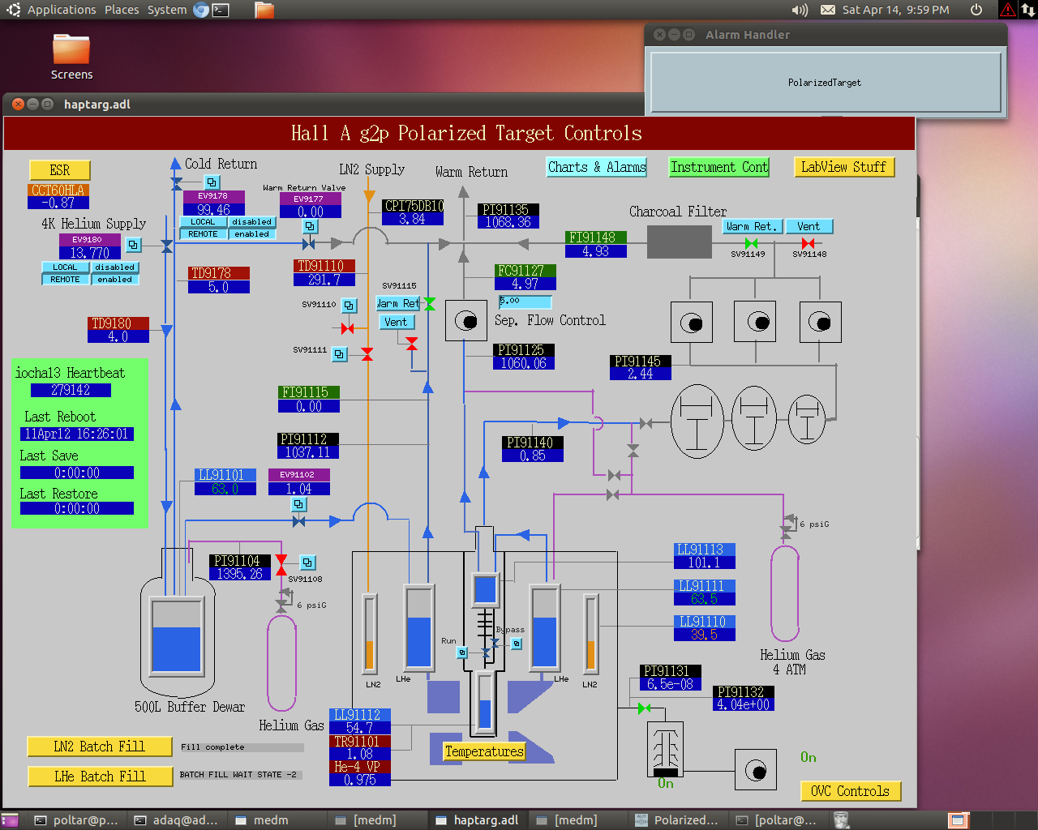Open related display icon above EV9178

click(212, 182)
